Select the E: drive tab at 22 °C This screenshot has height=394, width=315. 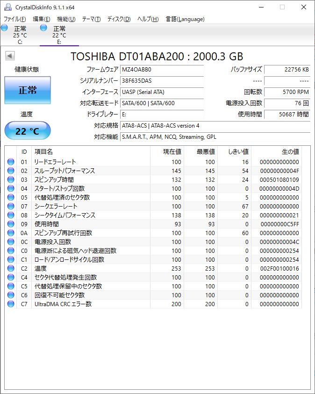pyautogui.click(x=59, y=35)
